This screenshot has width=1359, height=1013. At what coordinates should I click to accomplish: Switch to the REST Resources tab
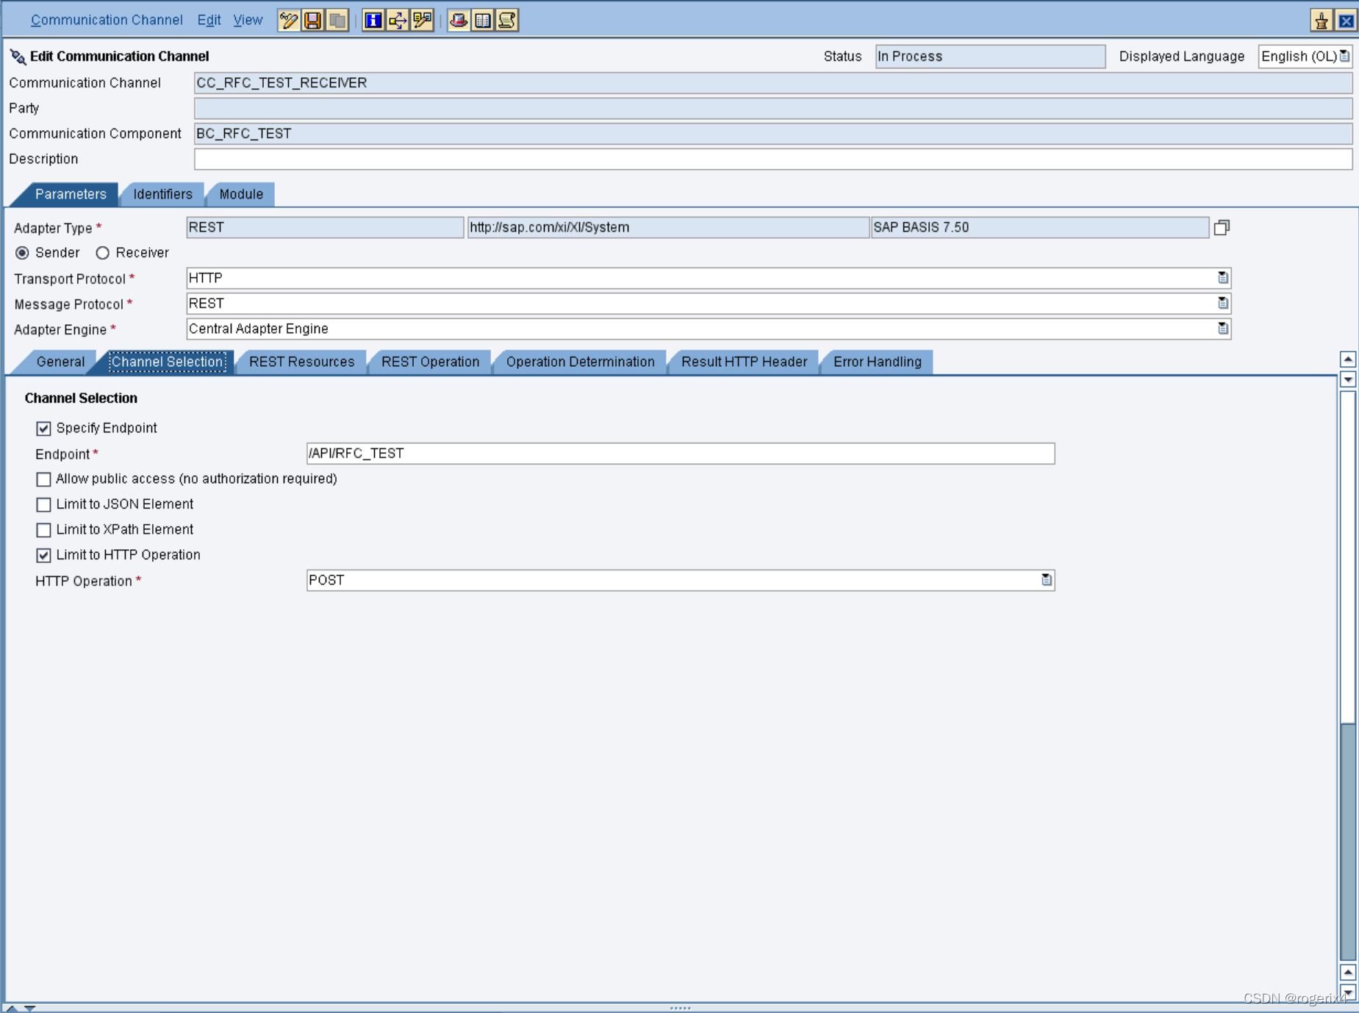pos(301,362)
